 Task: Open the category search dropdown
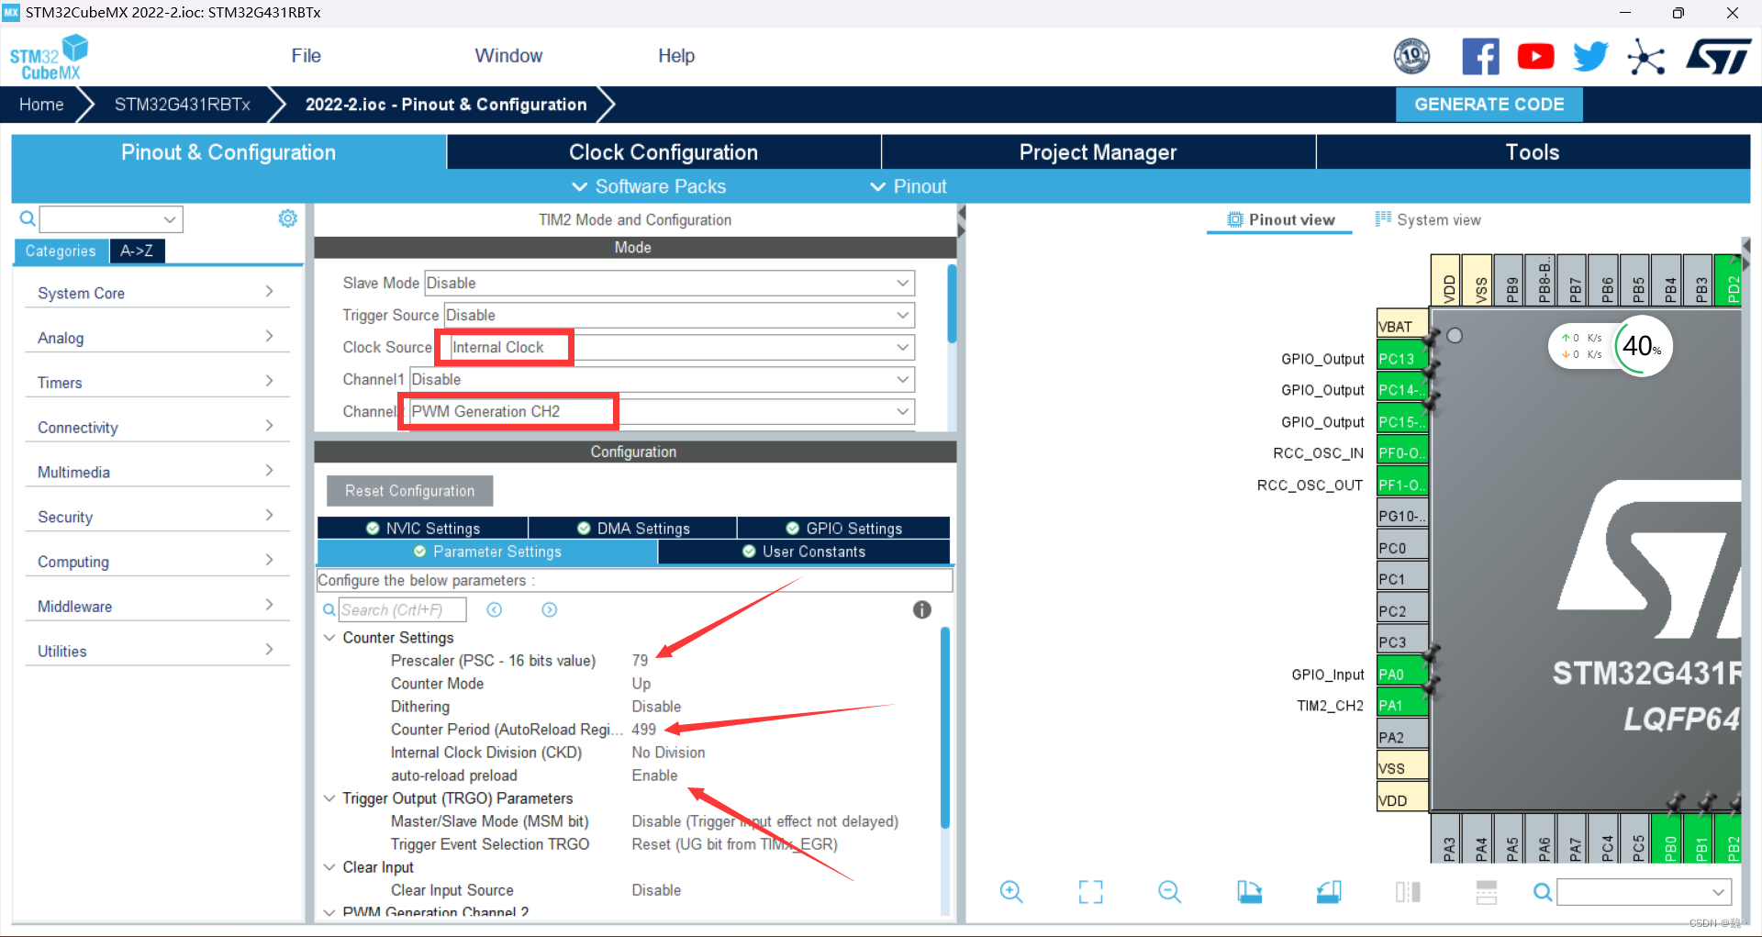pyautogui.click(x=170, y=219)
